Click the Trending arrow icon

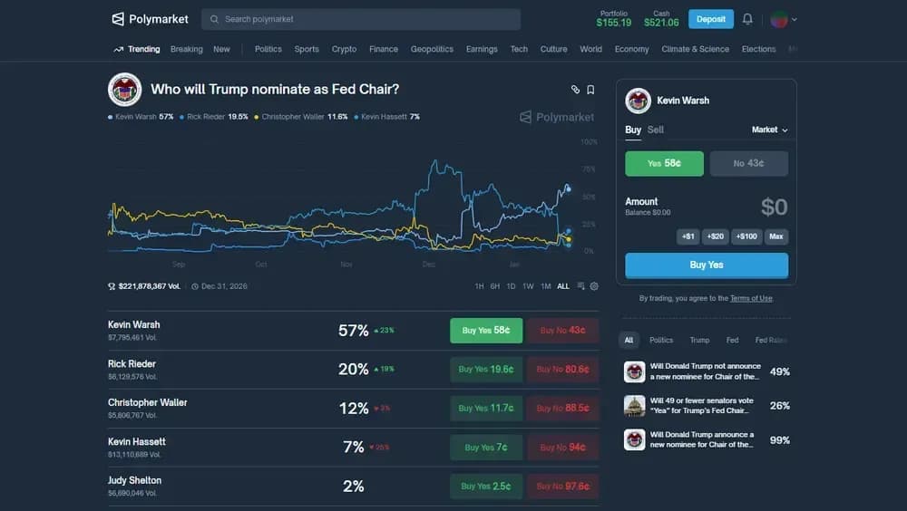(119, 49)
